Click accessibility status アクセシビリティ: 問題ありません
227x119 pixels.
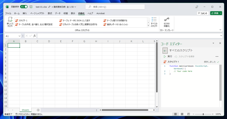[29, 114]
